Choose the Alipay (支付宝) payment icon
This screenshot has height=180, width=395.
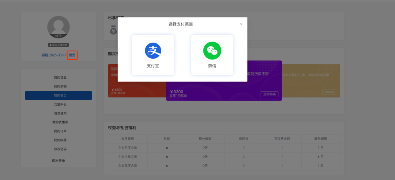[x=153, y=51]
